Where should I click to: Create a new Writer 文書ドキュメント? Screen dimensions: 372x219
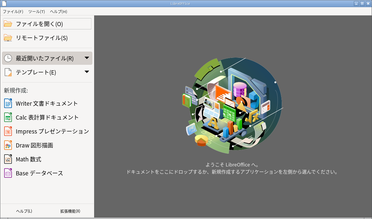(47, 103)
